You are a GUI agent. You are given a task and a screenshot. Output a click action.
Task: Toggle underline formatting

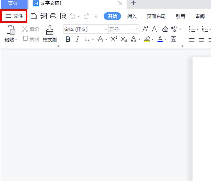click(x=87, y=39)
